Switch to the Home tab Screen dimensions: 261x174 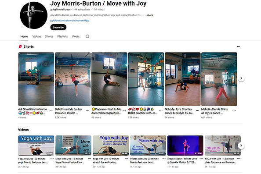(x=24, y=36)
